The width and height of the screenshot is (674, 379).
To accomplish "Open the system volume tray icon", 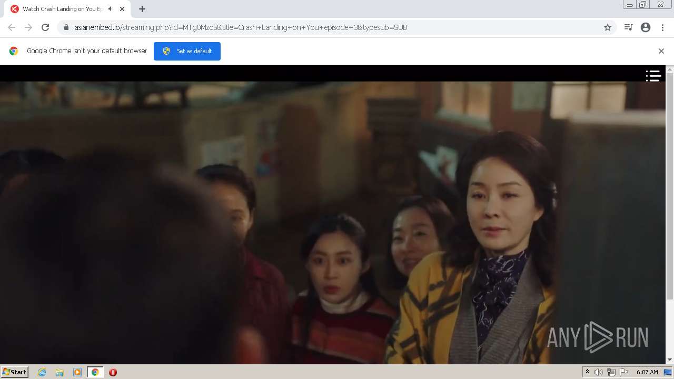I will coord(598,372).
